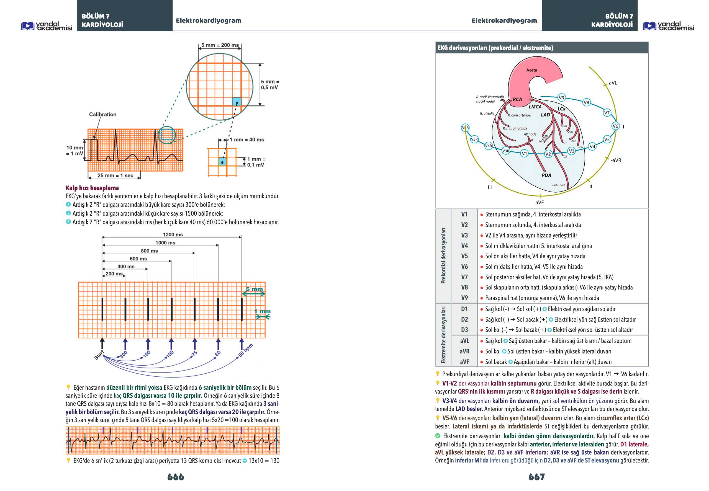
Task: Click the V3 electrode circle in heart diagram
Action: [x=571, y=151]
